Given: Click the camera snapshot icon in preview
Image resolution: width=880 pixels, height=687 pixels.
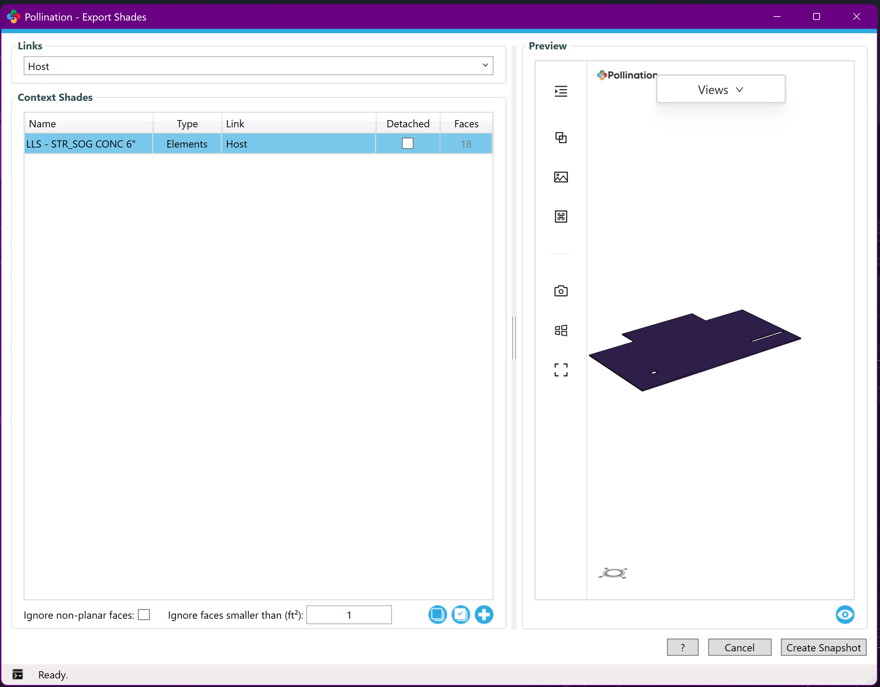Looking at the screenshot, I should pos(560,291).
